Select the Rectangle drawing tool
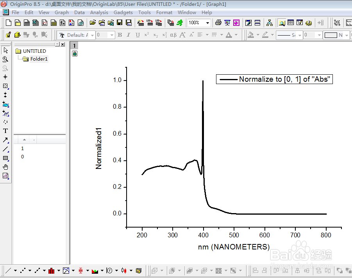The width and height of the screenshot is (352, 278). [5, 158]
